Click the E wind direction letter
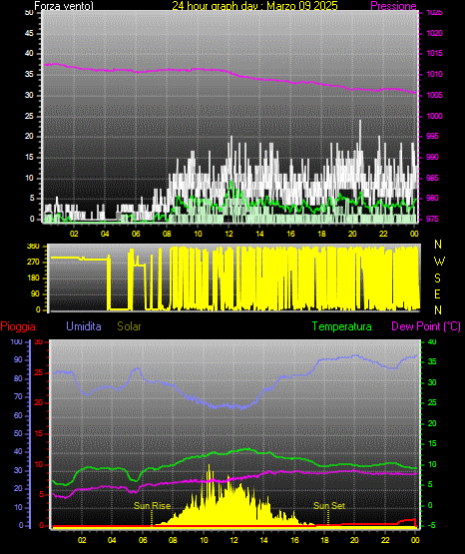Screen dimensions: 465x554 coord(437,293)
